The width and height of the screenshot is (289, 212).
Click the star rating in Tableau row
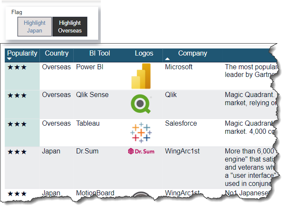coord(17,124)
